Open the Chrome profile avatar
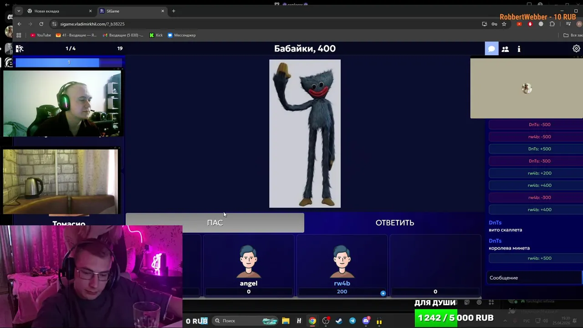This screenshot has width=583, height=328. click(579, 24)
